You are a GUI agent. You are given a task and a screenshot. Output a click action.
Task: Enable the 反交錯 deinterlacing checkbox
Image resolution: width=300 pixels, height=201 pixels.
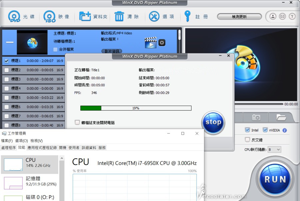[x=247, y=140]
